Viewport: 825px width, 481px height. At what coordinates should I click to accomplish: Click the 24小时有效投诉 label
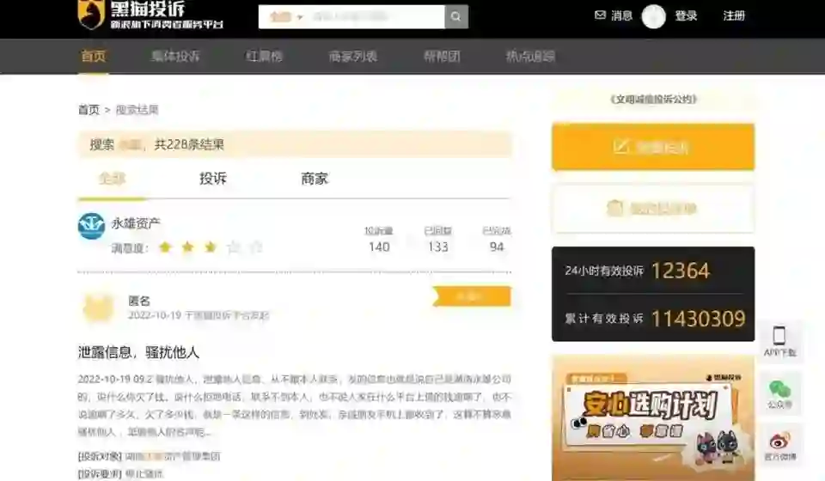604,271
